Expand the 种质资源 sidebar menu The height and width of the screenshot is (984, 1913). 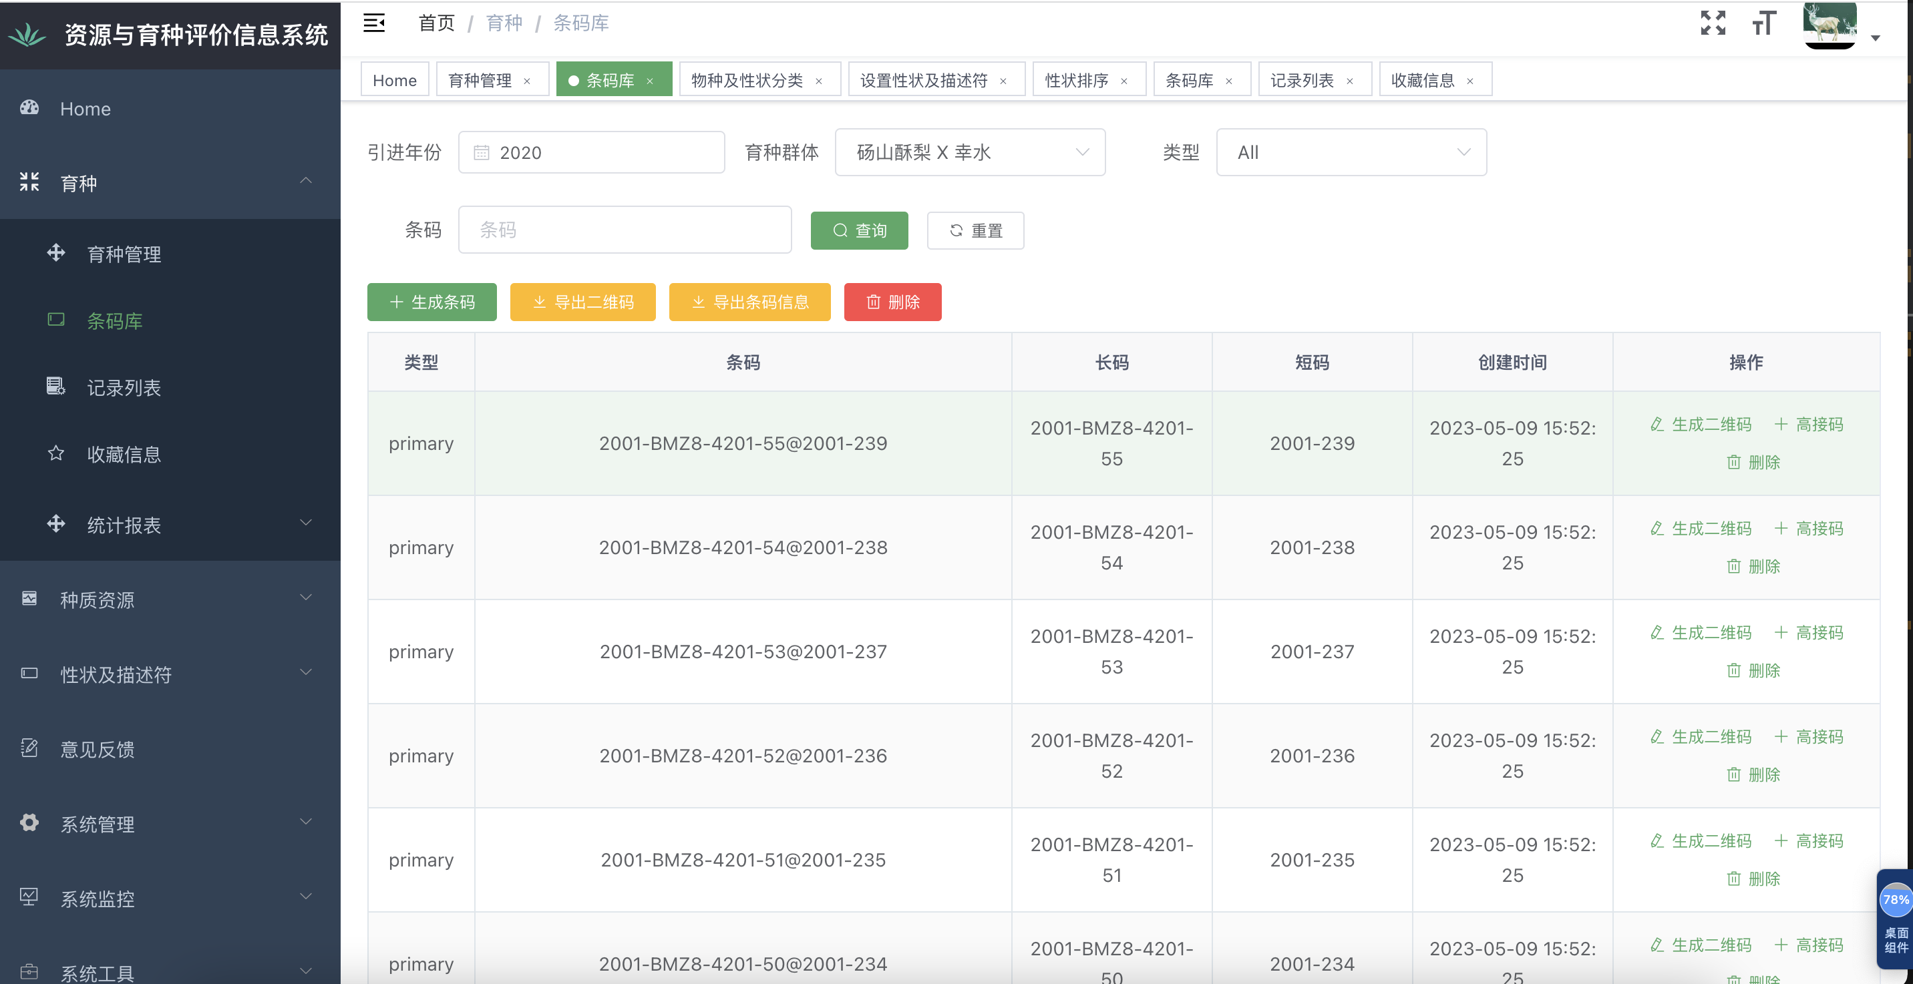click(x=170, y=599)
